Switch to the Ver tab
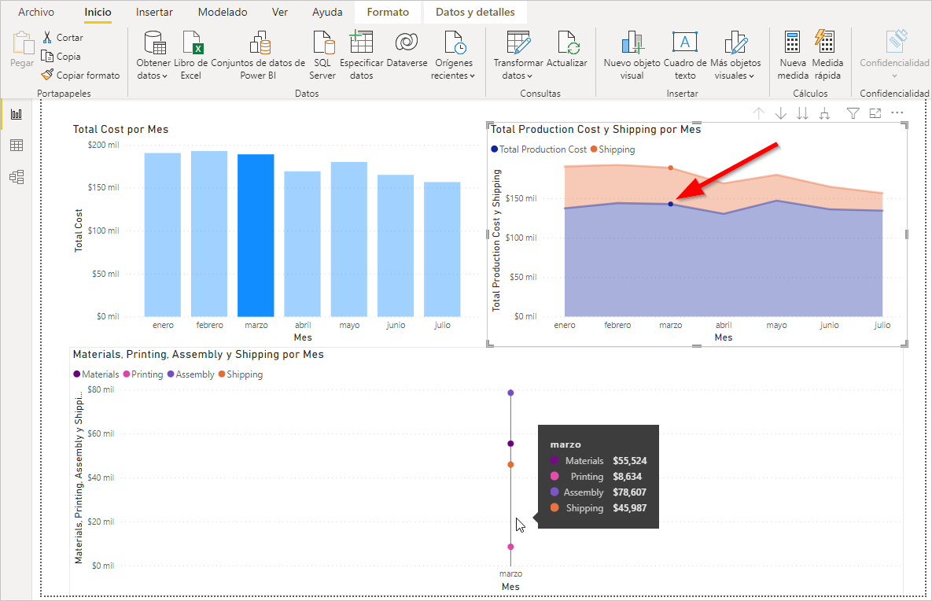The height and width of the screenshot is (601, 932). coord(279,12)
